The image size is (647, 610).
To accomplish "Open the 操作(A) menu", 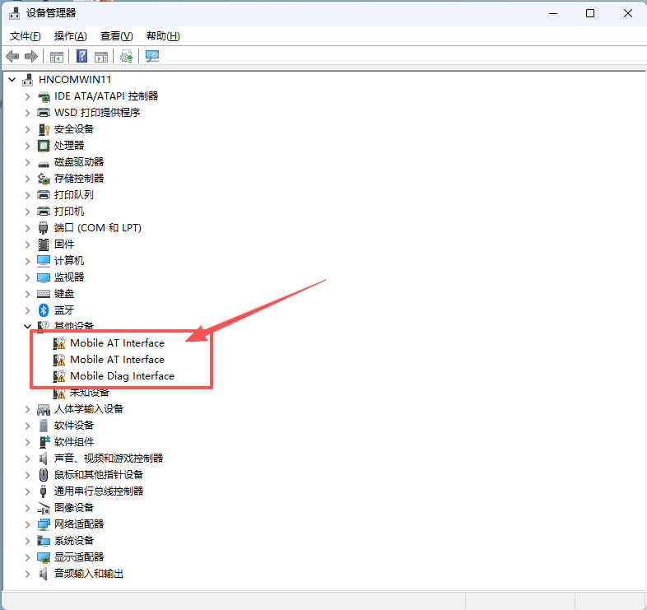I will click(70, 36).
